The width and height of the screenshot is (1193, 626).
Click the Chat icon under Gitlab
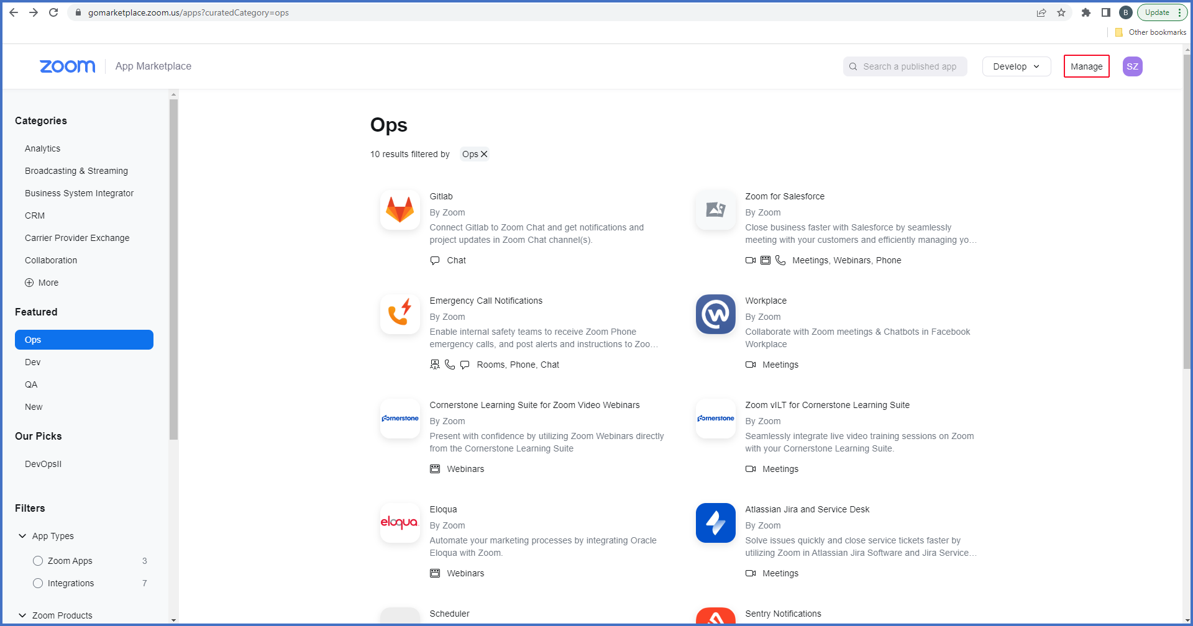click(x=435, y=260)
